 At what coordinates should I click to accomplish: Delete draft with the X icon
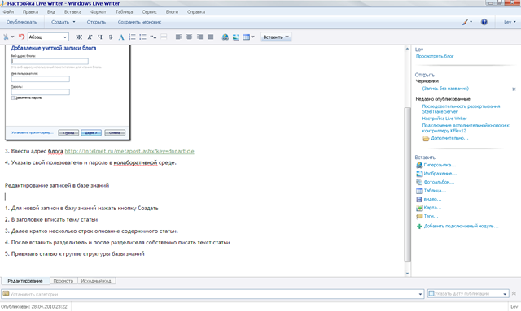[514, 89]
